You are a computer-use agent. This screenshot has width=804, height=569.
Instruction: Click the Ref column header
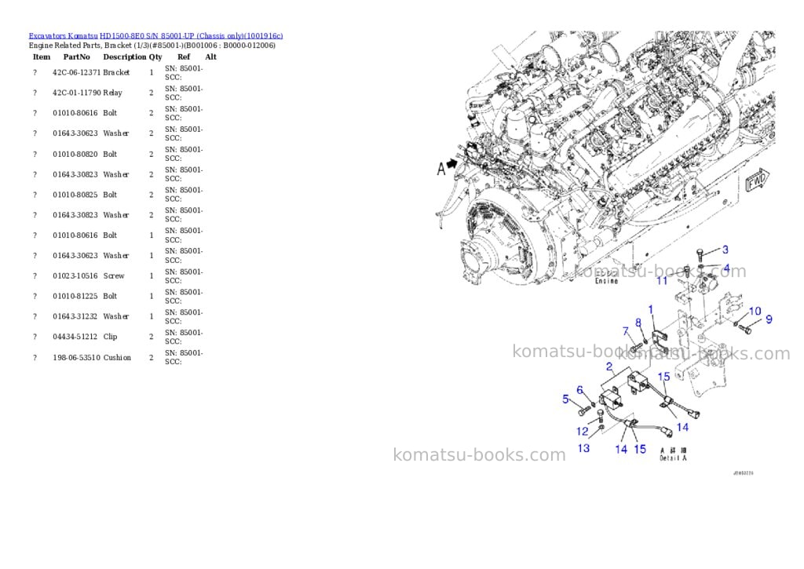click(x=184, y=57)
